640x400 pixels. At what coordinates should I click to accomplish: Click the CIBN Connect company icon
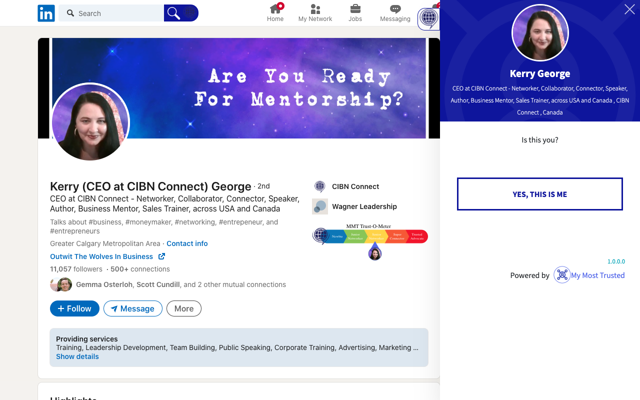[319, 186]
